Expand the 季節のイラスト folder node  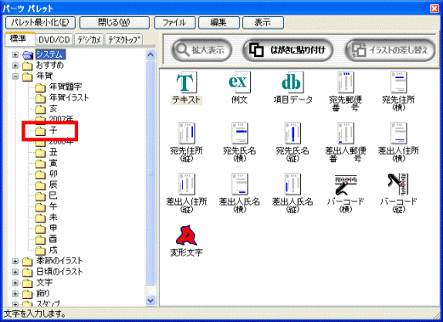pos(15,261)
